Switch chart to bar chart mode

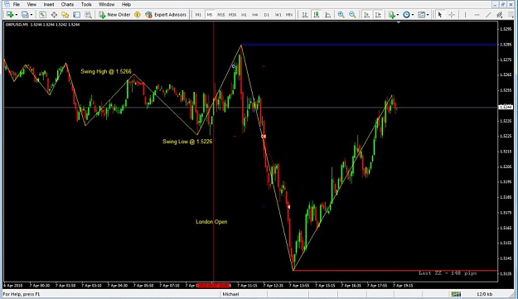pyautogui.click(x=305, y=15)
